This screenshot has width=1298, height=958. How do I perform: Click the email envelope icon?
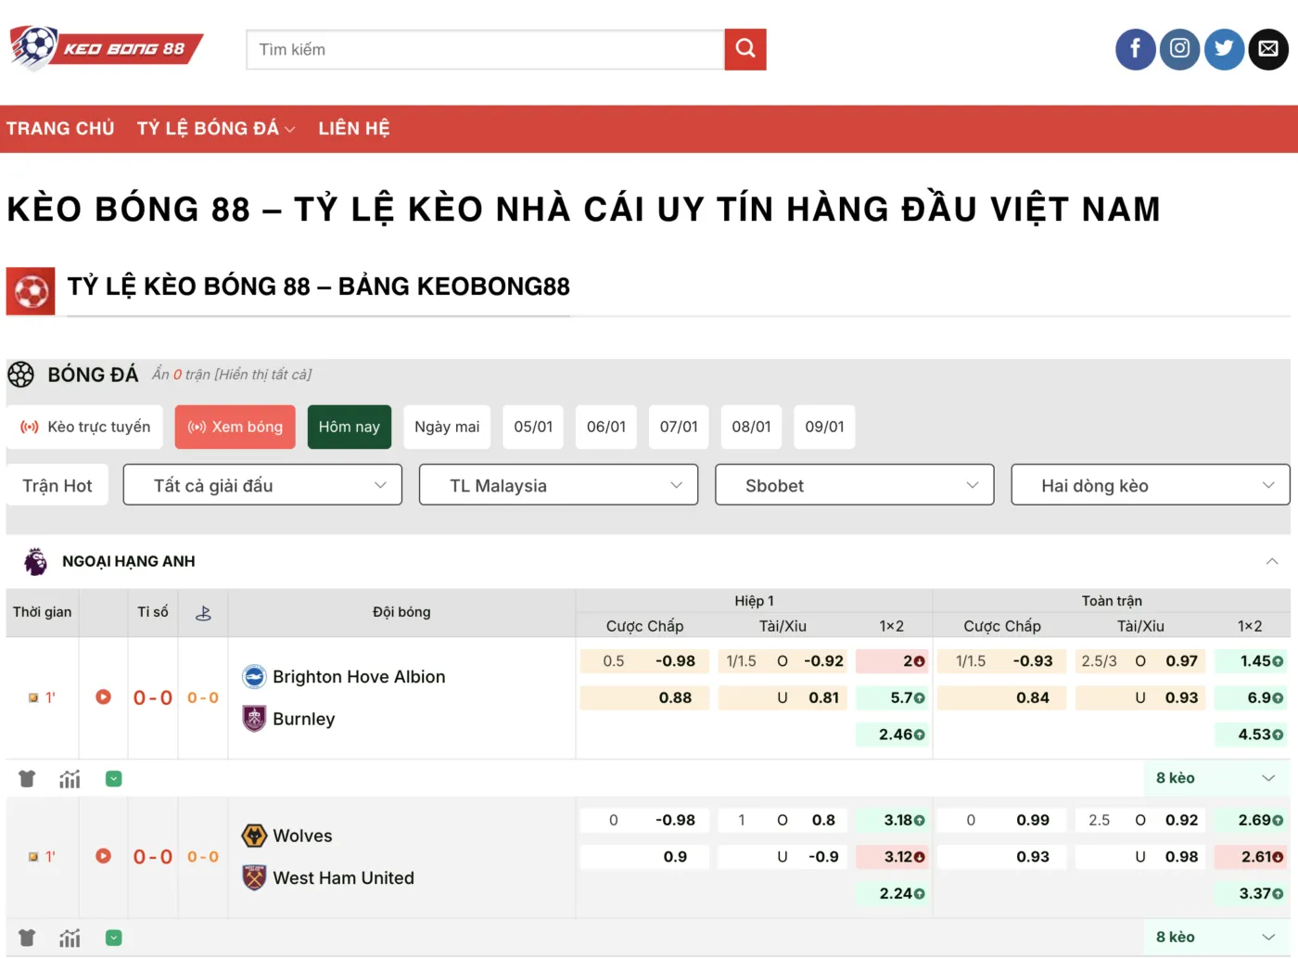click(1268, 49)
